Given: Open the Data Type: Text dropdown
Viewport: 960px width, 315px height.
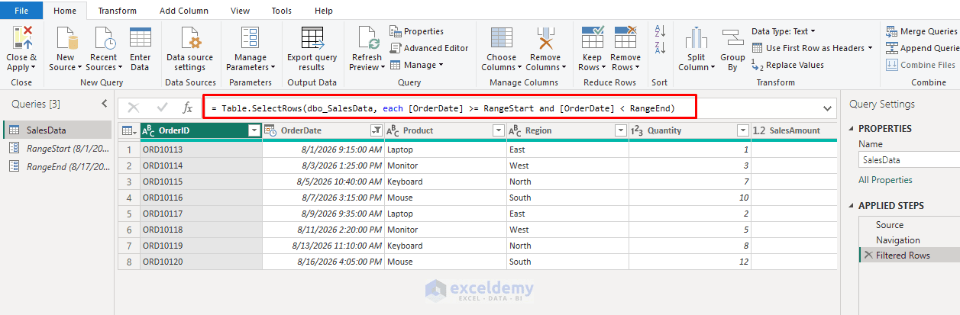Looking at the screenshot, I should [784, 31].
